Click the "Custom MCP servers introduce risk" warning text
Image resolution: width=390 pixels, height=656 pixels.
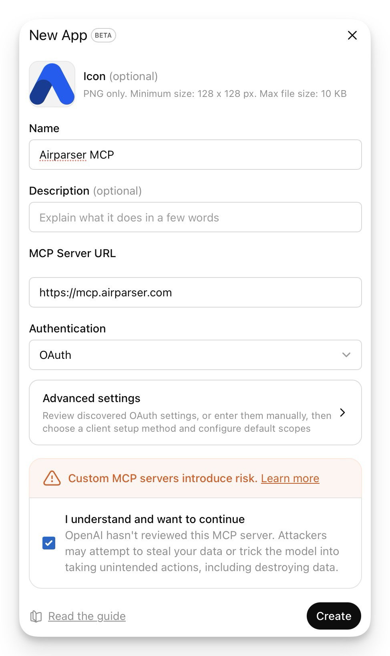163,478
